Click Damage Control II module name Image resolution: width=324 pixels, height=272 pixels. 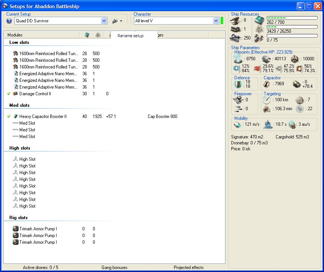tap(35, 94)
